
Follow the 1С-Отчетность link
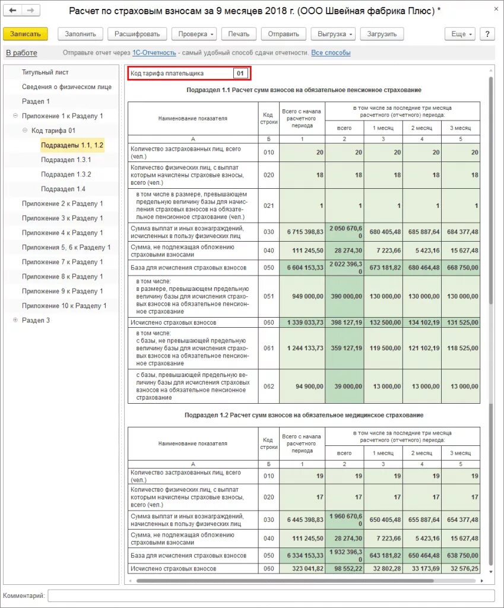(154, 53)
